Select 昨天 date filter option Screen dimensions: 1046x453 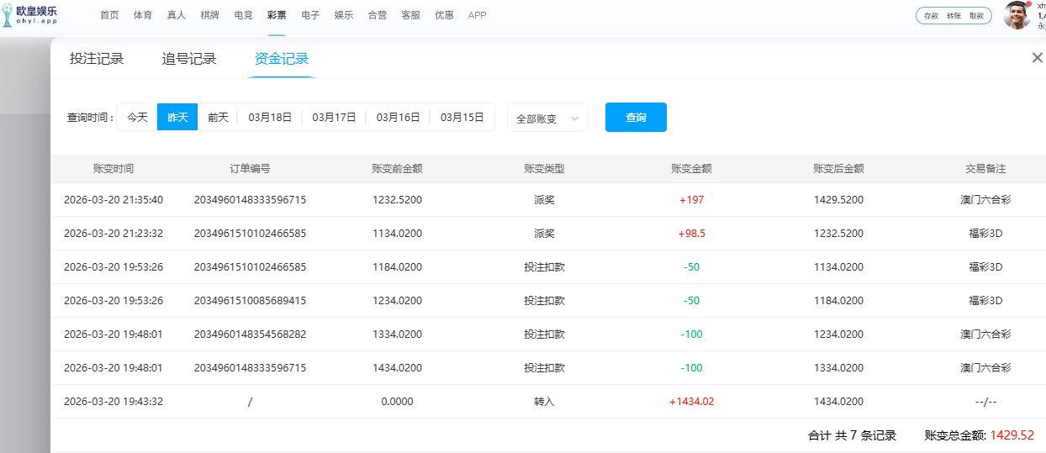(x=177, y=118)
